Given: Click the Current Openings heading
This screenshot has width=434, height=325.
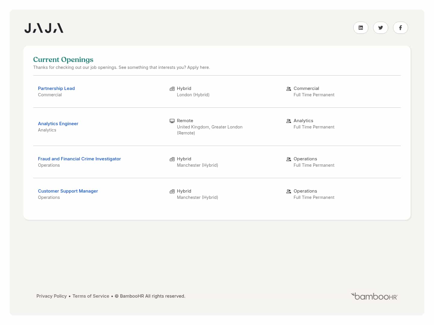Looking at the screenshot, I should click(63, 60).
